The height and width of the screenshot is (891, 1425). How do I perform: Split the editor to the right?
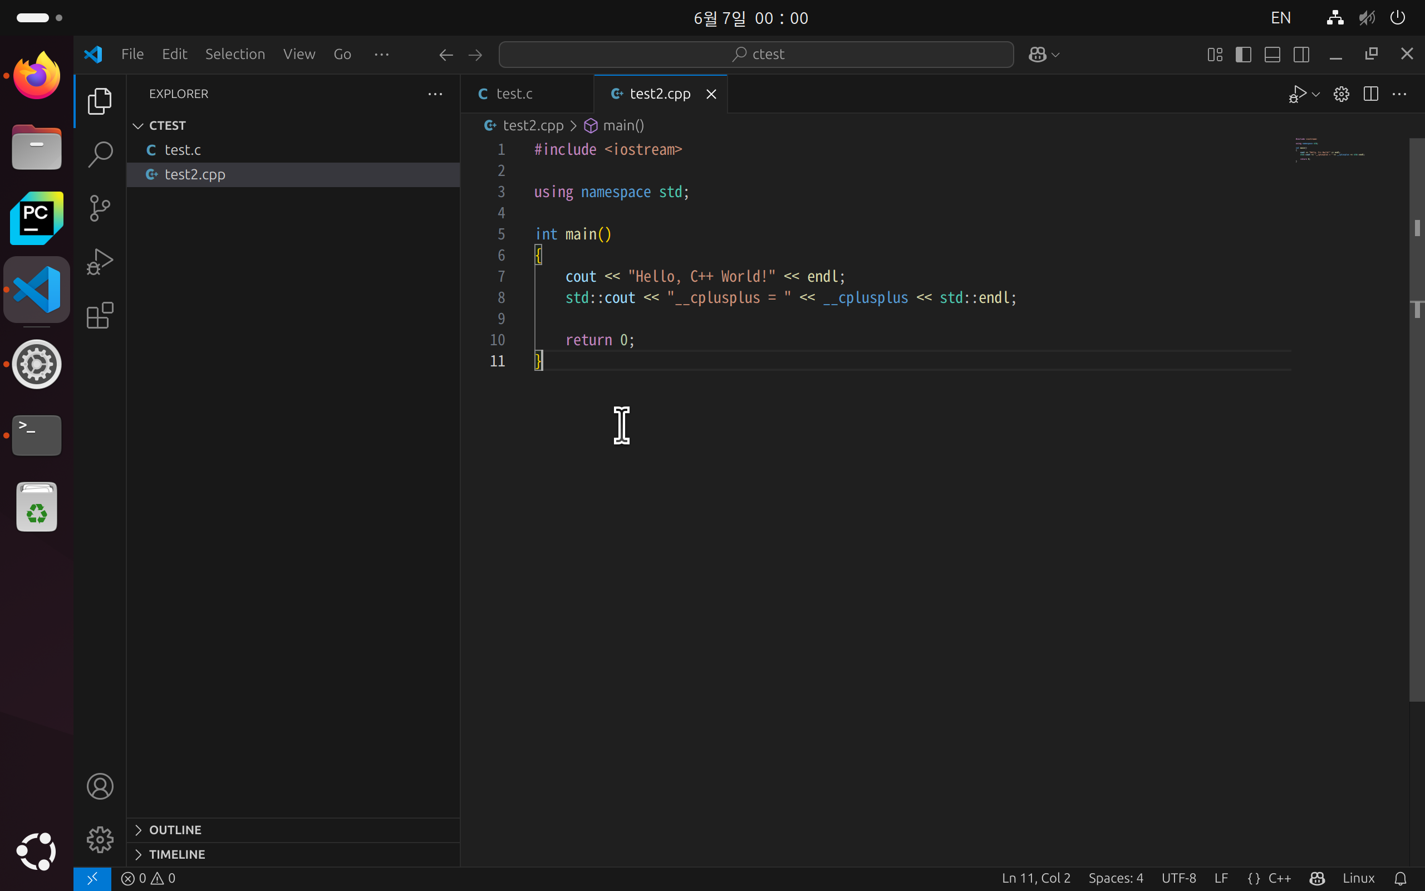pyautogui.click(x=1370, y=94)
